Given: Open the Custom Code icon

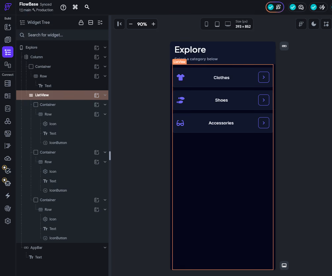Looking at the screenshot, I should tap(8, 146).
